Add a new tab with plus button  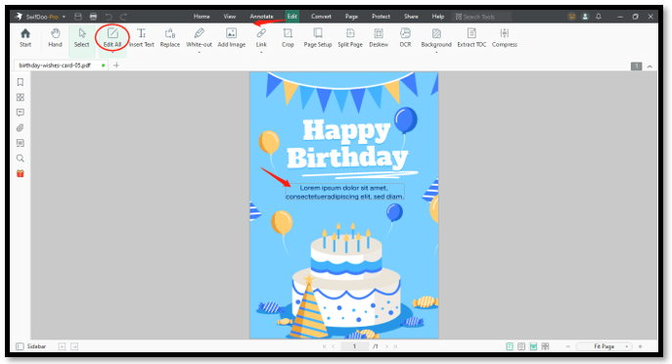tap(116, 66)
